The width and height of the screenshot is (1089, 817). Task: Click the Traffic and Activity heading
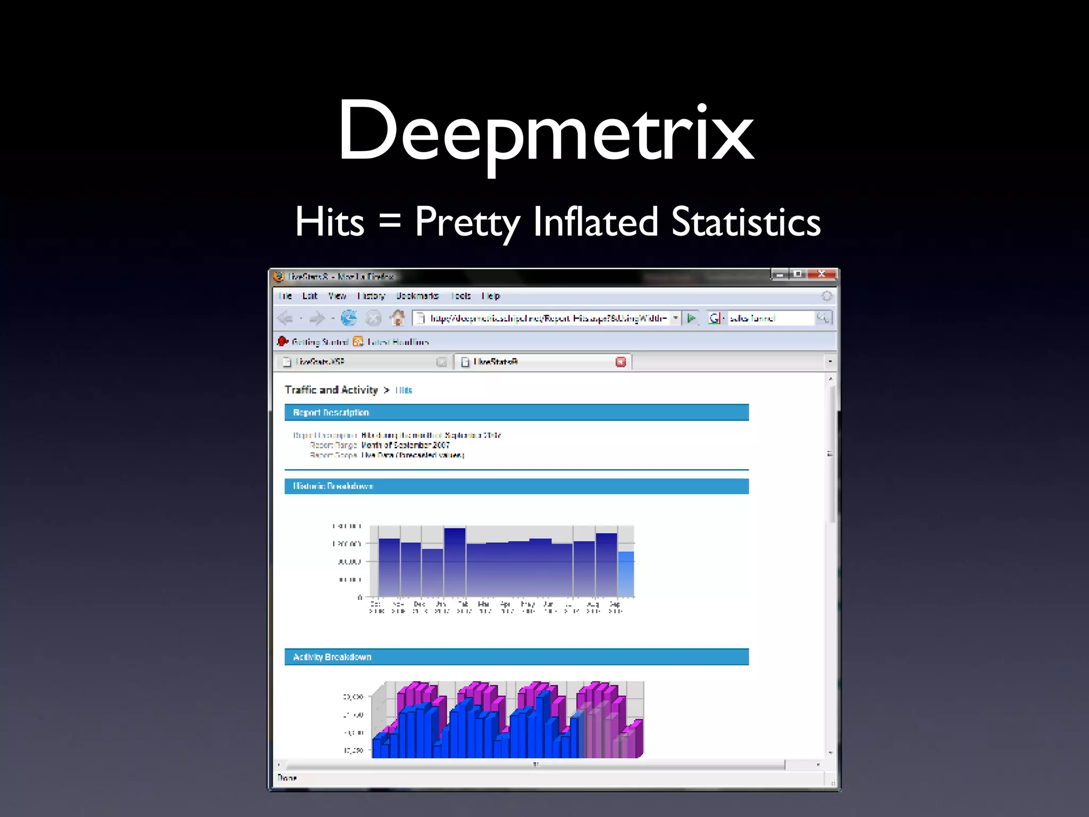click(x=331, y=390)
